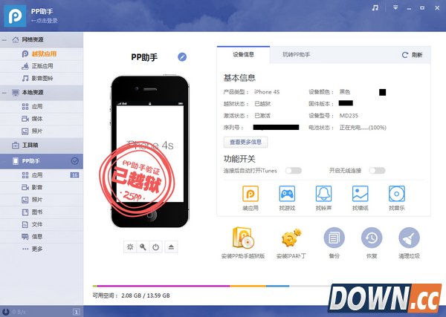
Task: Open 照片 under PP助手 device
Action: pyautogui.click(x=42, y=200)
